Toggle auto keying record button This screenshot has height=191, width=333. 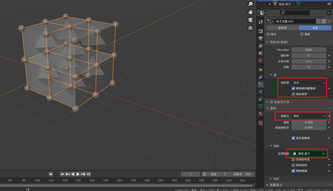(51, 174)
